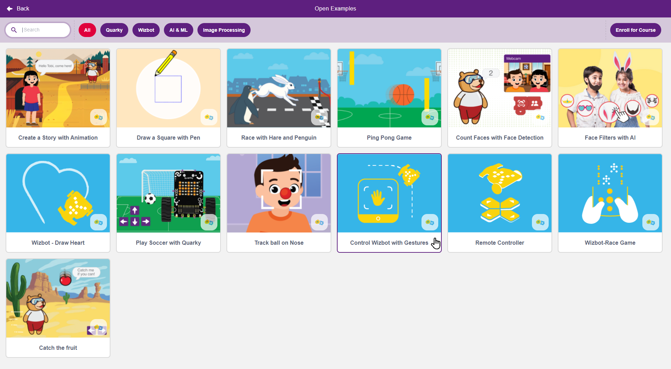Click badge icon on Wizbot-Race Game thumbnail
The width and height of the screenshot is (671, 369).
[650, 222]
